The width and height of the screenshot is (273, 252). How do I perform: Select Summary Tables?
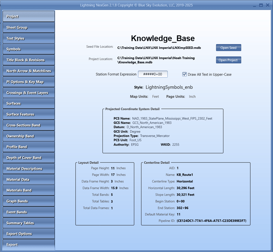point(29,223)
